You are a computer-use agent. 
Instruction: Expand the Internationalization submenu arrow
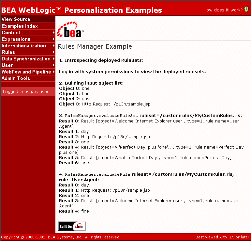(x=54, y=46)
